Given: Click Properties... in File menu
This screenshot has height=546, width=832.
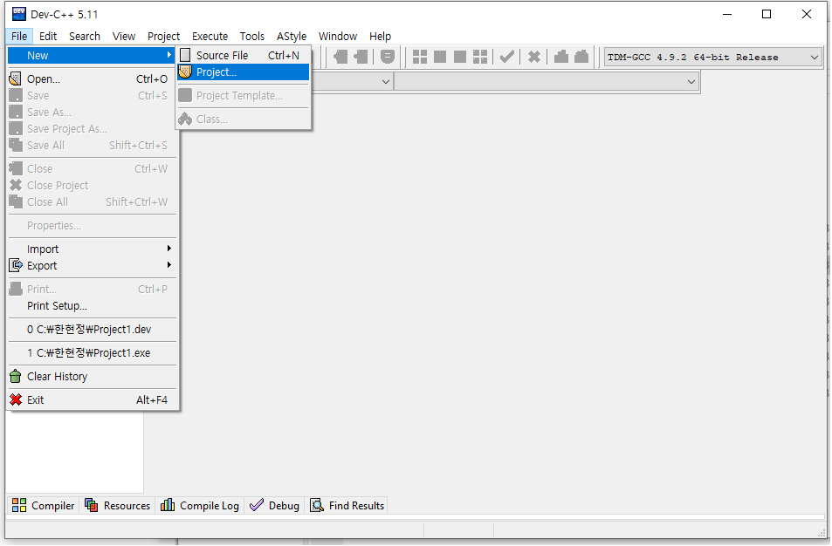Looking at the screenshot, I should 93,226.
